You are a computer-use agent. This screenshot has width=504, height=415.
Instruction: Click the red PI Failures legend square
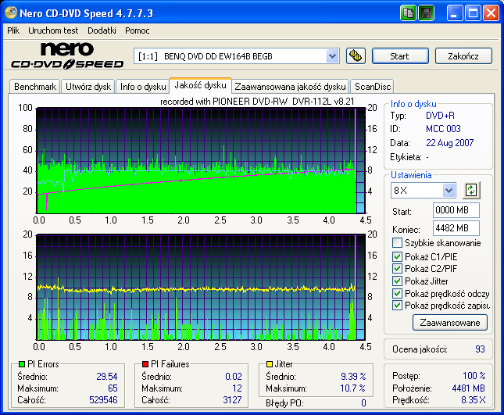[145, 364]
